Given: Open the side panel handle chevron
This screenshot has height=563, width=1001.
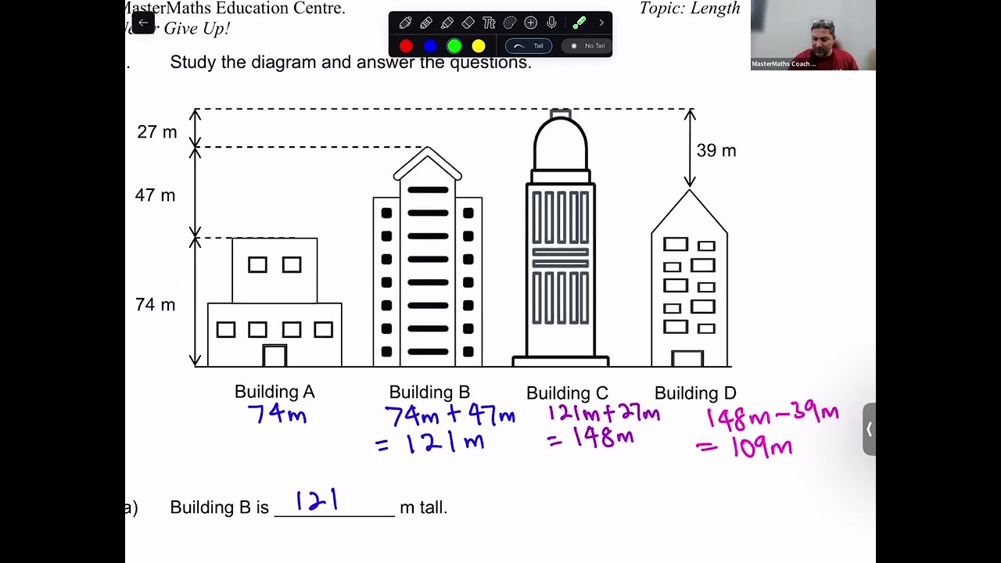Looking at the screenshot, I should coord(869,429).
